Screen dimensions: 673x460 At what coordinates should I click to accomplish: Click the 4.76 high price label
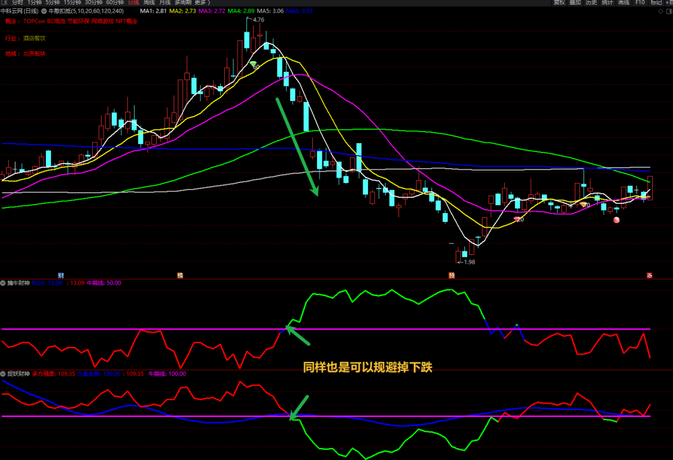(258, 20)
